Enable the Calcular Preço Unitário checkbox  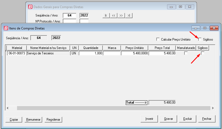click(x=158, y=39)
